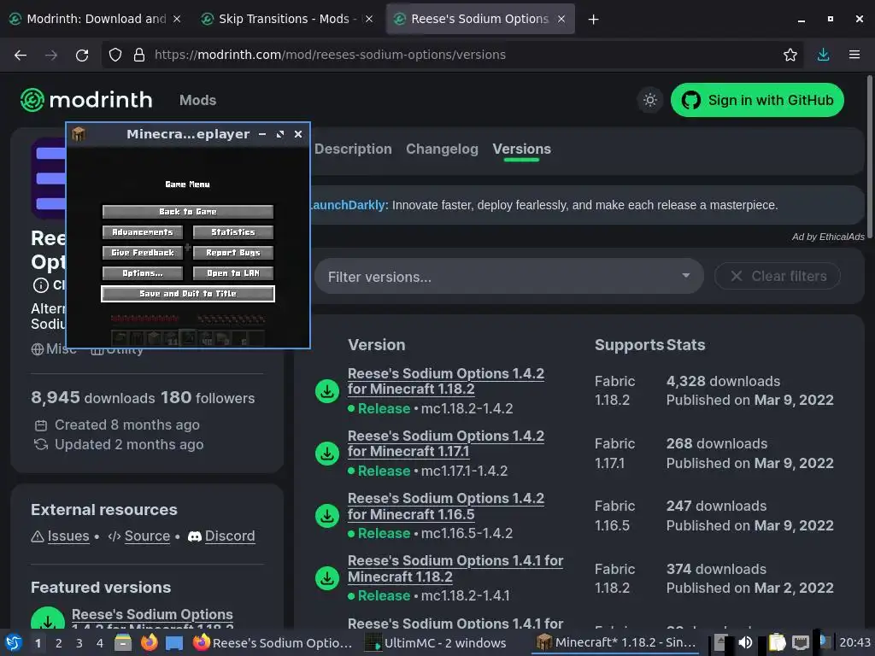The width and height of the screenshot is (875, 656).
Task: Click the blue desktop icon in the taskbar
Action: [x=174, y=642]
